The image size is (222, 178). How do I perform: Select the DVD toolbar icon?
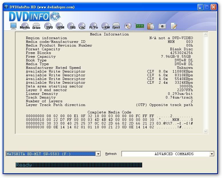pyautogui.click(x=48, y=26)
